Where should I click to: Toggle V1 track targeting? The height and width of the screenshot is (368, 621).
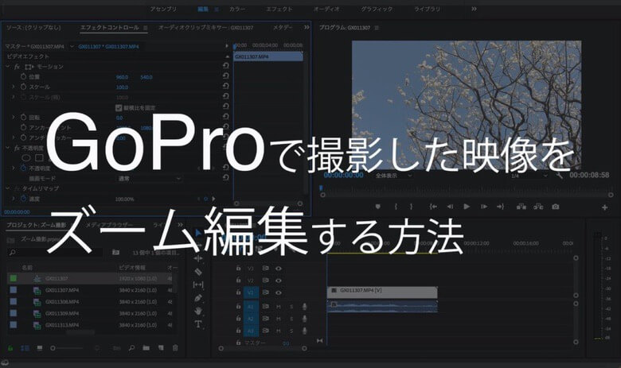pos(251,293)
